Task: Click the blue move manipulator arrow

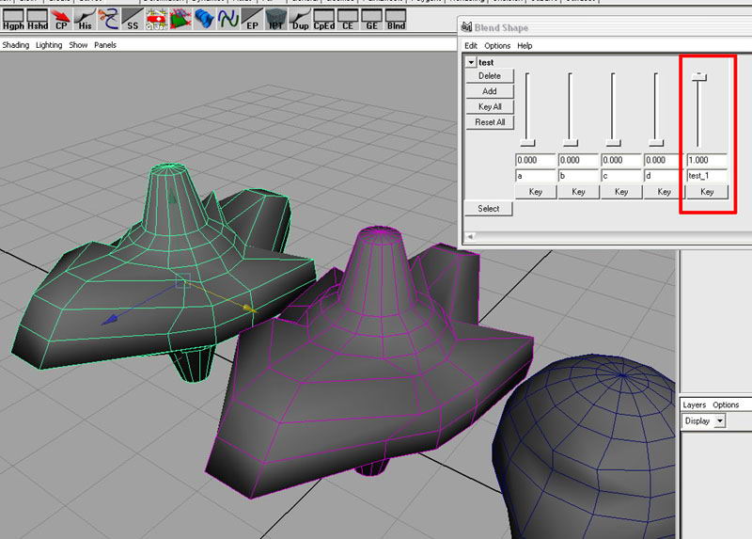Action: coord(111,318)
